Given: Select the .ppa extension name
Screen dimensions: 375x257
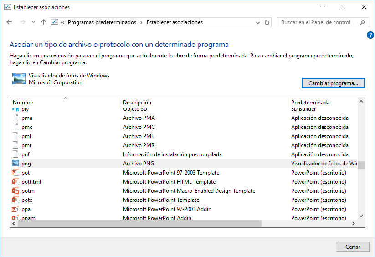Looking at the screenshot, I should coord(26,209).
